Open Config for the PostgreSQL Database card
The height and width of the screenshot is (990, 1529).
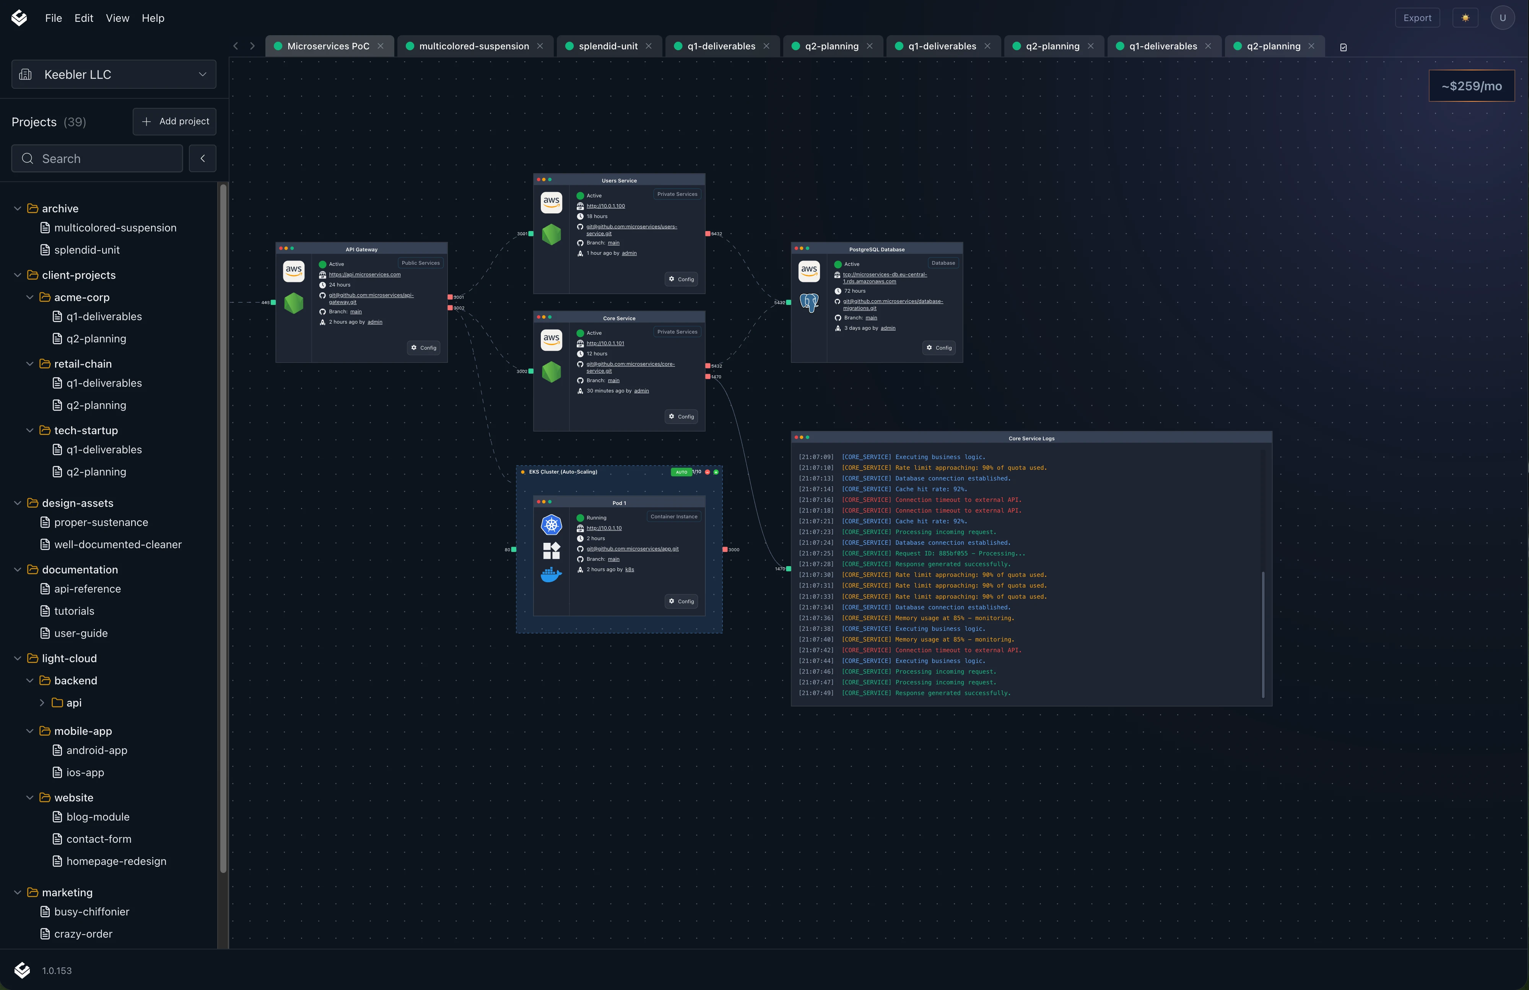point(939,348)
